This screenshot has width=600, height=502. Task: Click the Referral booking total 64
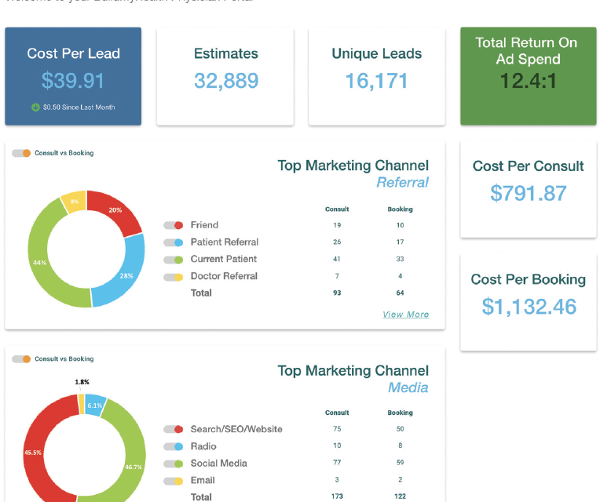point(400,293)
